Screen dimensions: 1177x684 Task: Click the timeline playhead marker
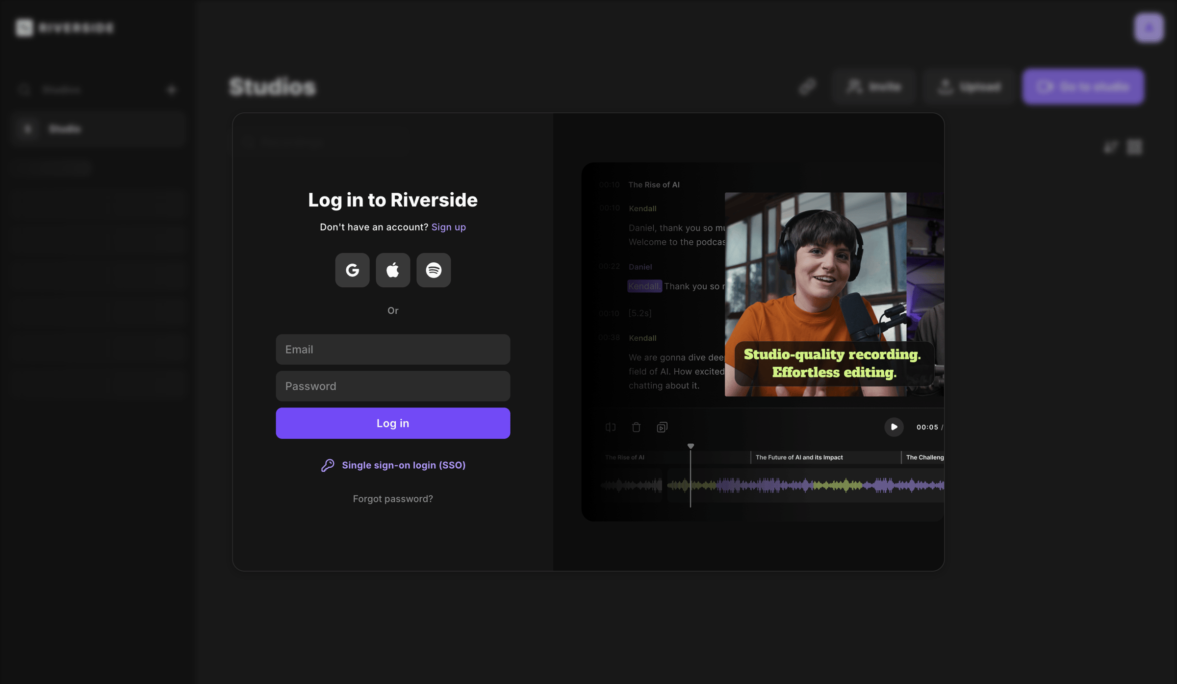coord(691,446)
